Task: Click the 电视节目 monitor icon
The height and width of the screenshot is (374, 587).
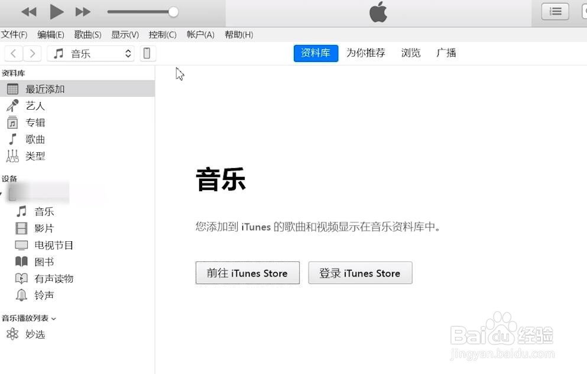Action: pos(21,245)
